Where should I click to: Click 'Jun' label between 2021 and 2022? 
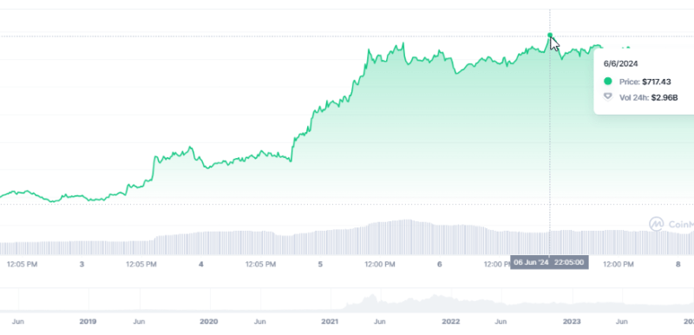tap(379, 321)
